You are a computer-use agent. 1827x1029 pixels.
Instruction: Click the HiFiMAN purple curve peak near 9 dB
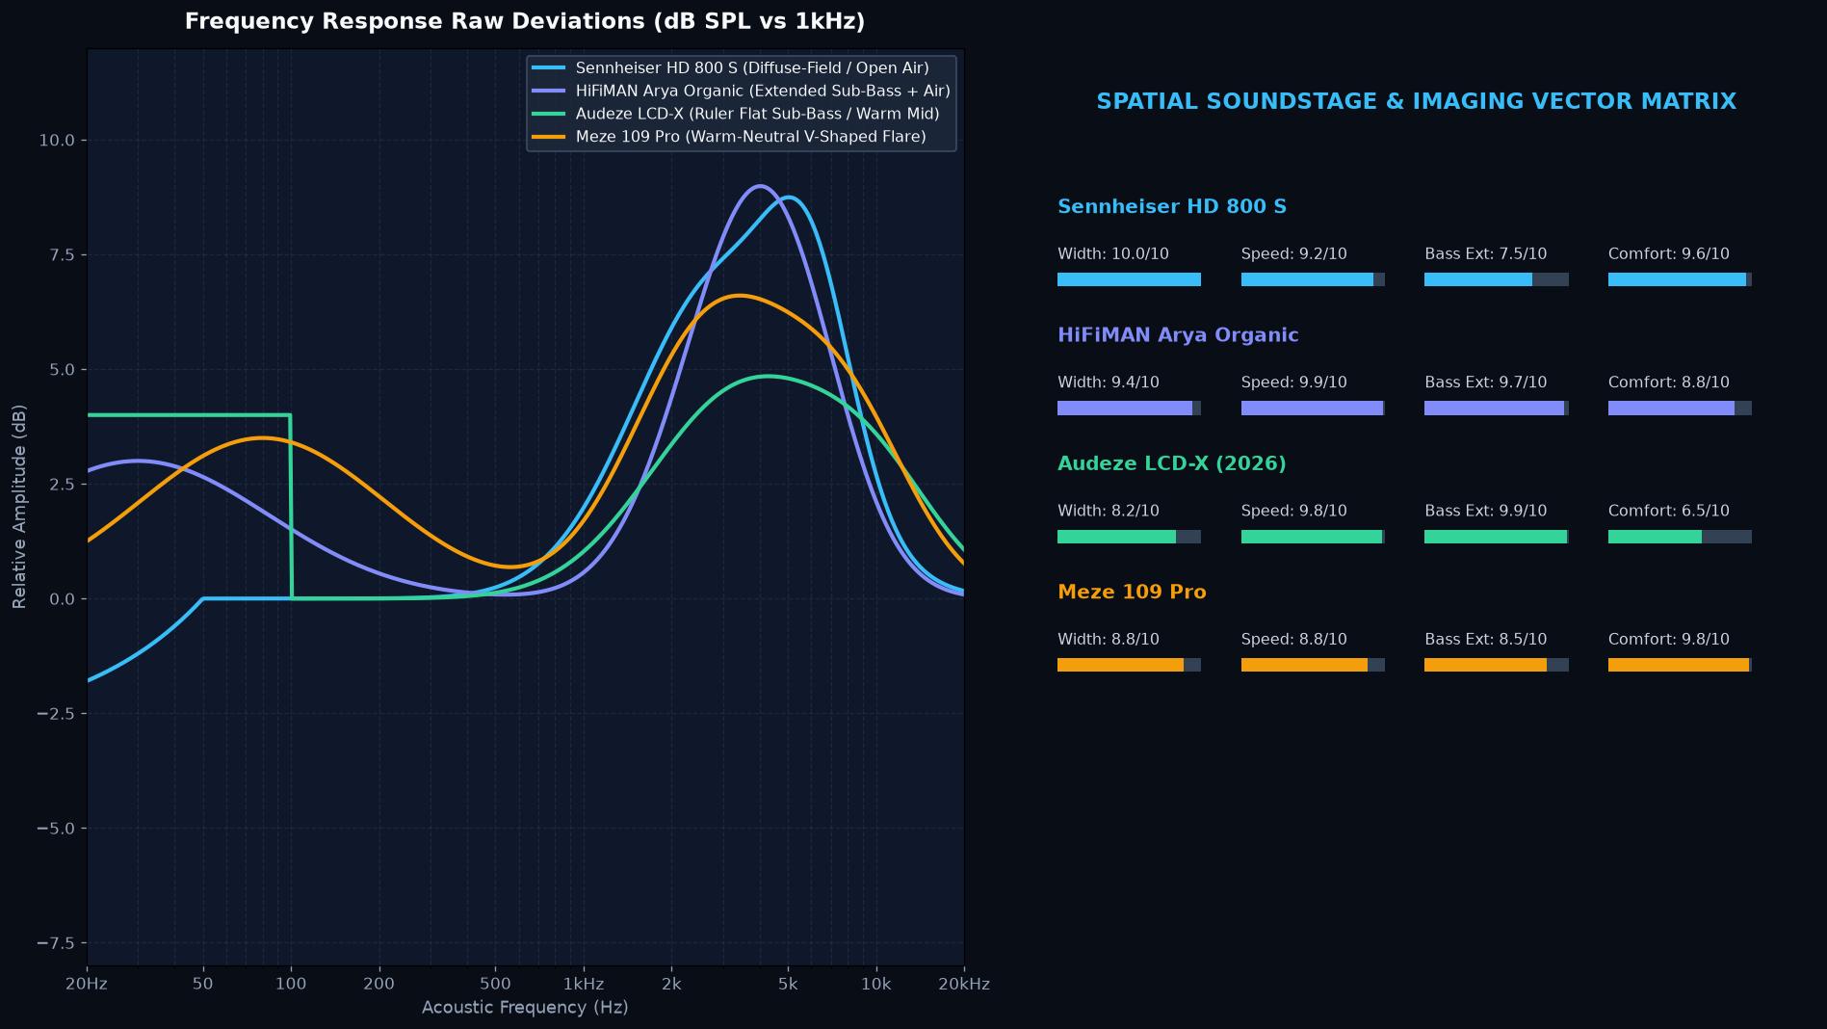(x=760, y=186)
